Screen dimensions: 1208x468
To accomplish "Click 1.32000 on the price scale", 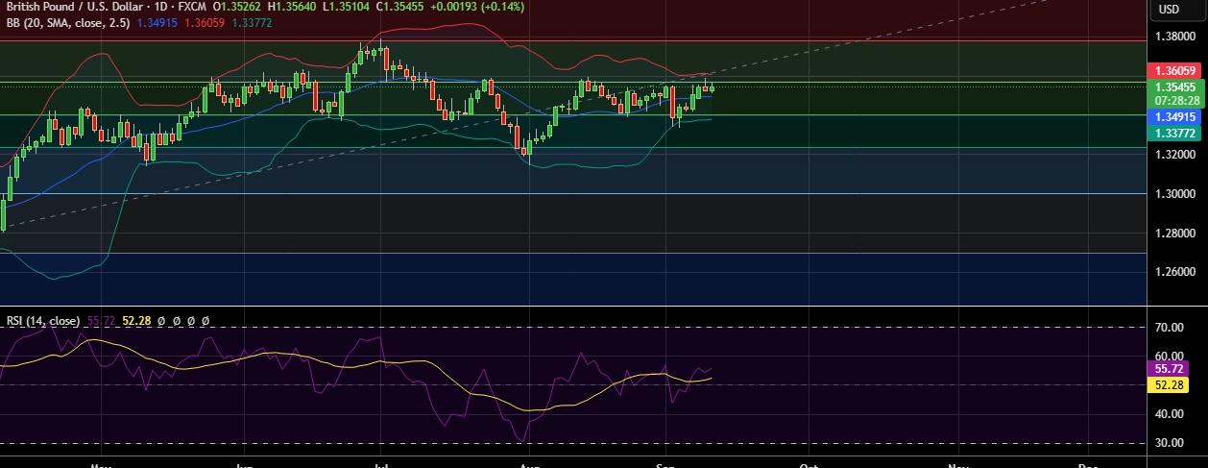I will (x=1175, y=154).
